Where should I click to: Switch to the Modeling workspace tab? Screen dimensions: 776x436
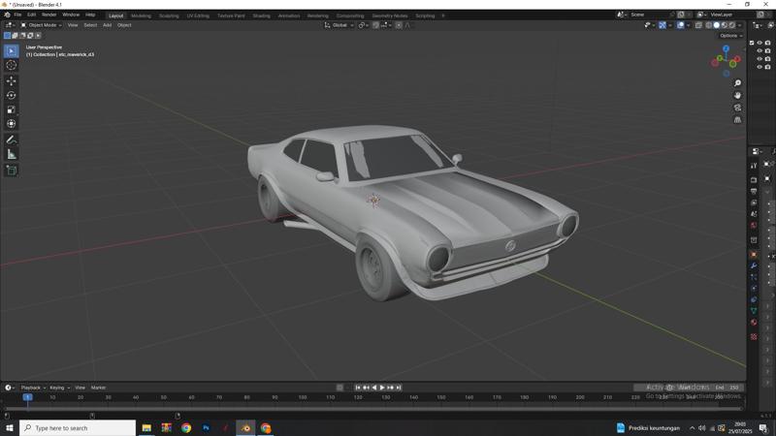(x=141, y=16)
